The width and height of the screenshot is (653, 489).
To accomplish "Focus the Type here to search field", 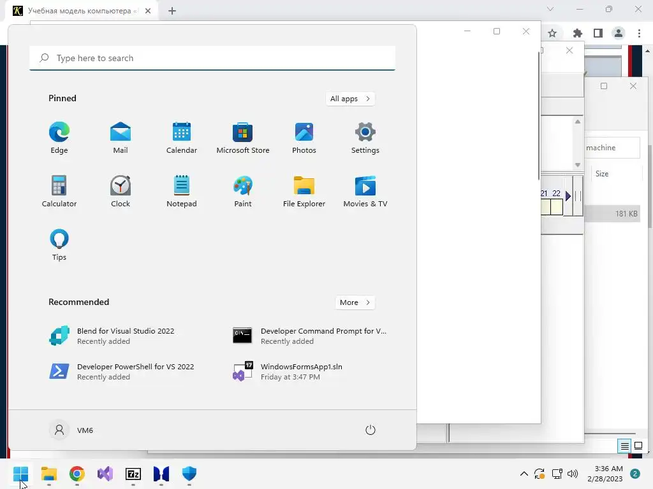I will coord(212,58).
